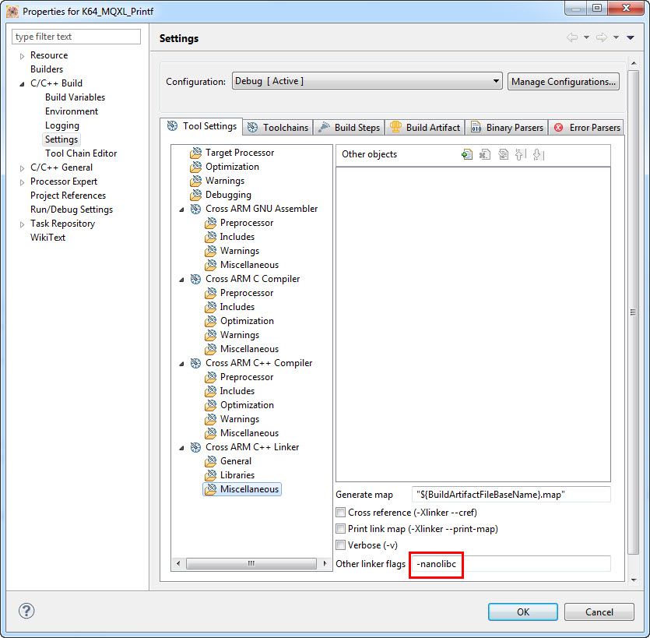Switch to the Error Parsers tab
The height and width of the screenshot is (638, 650).
click(x=587, y=127)
